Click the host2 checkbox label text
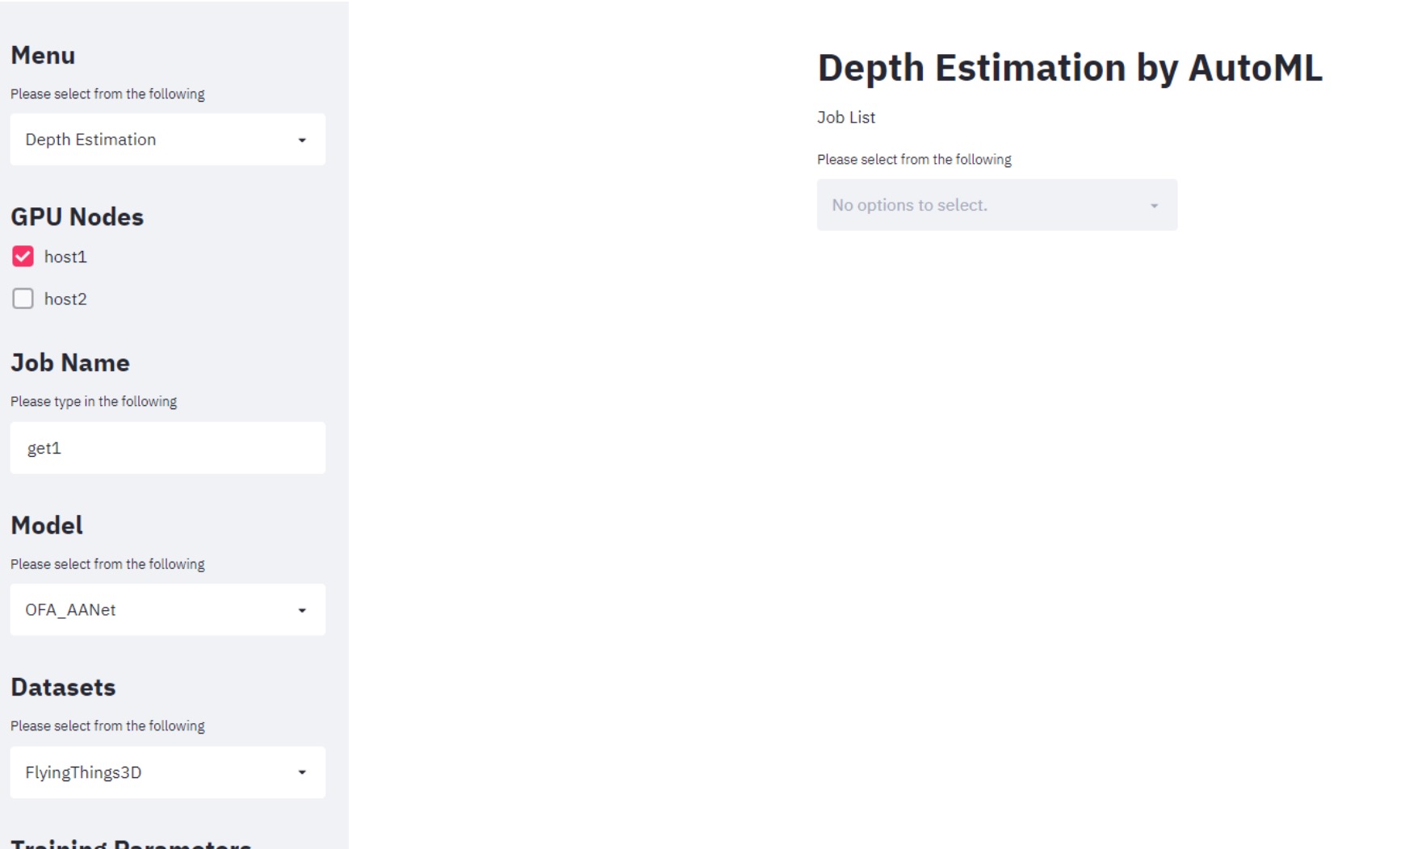Viewport: 1413px width, 849px height. pos(65,299)
